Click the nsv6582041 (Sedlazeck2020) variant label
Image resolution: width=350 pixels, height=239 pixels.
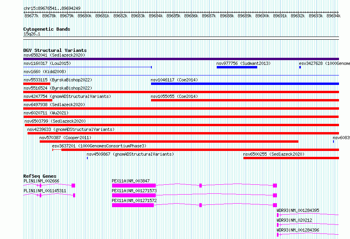click(x=54, y=55)
